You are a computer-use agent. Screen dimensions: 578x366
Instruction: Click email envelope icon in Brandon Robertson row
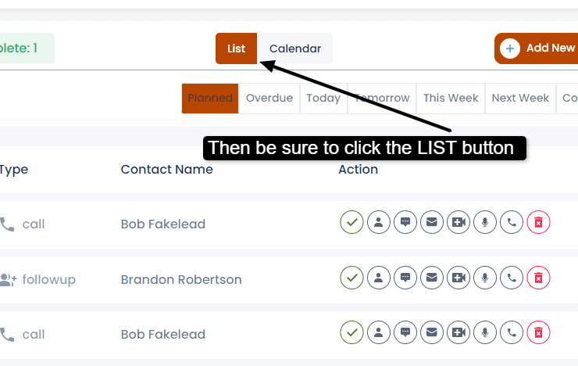coord(432,278)
